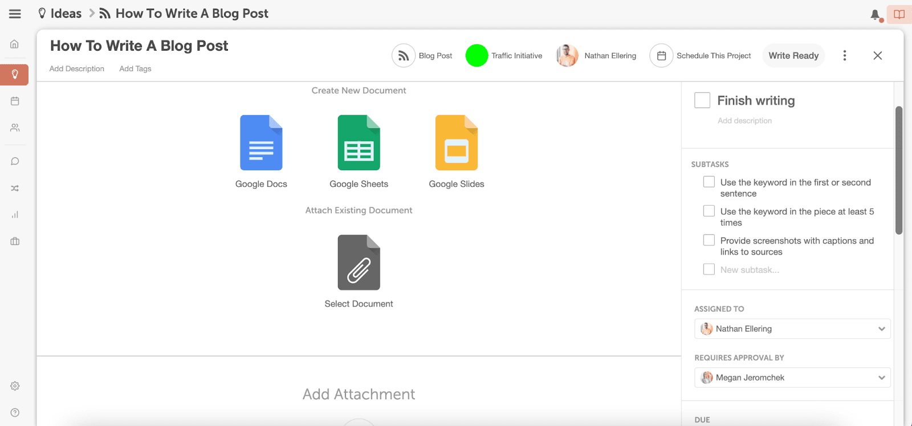Open the bar chart reports icon
The image size is (912, 426).
click(x=15, y=215)
